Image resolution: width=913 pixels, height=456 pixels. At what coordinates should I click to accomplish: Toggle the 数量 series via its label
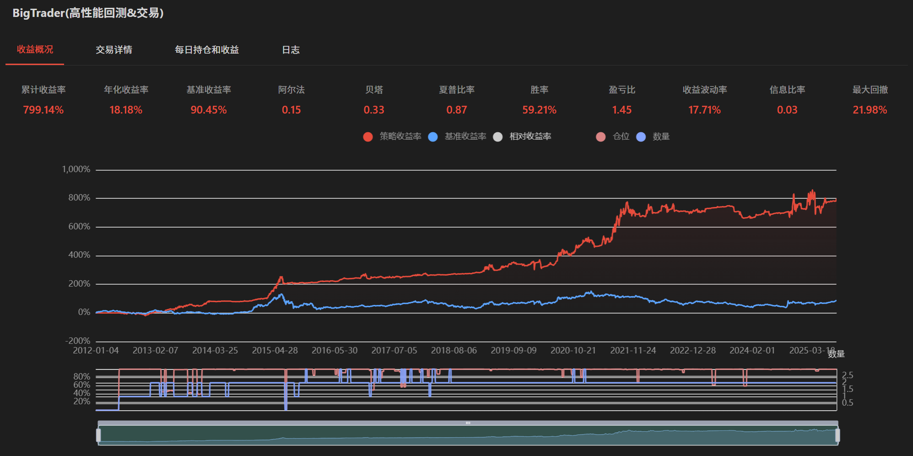click(x=661, y=136)
